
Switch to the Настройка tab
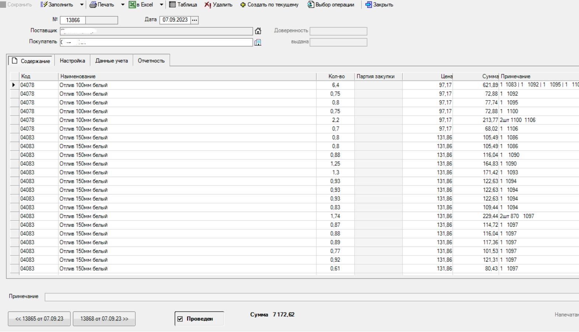(x=72, y=61)
